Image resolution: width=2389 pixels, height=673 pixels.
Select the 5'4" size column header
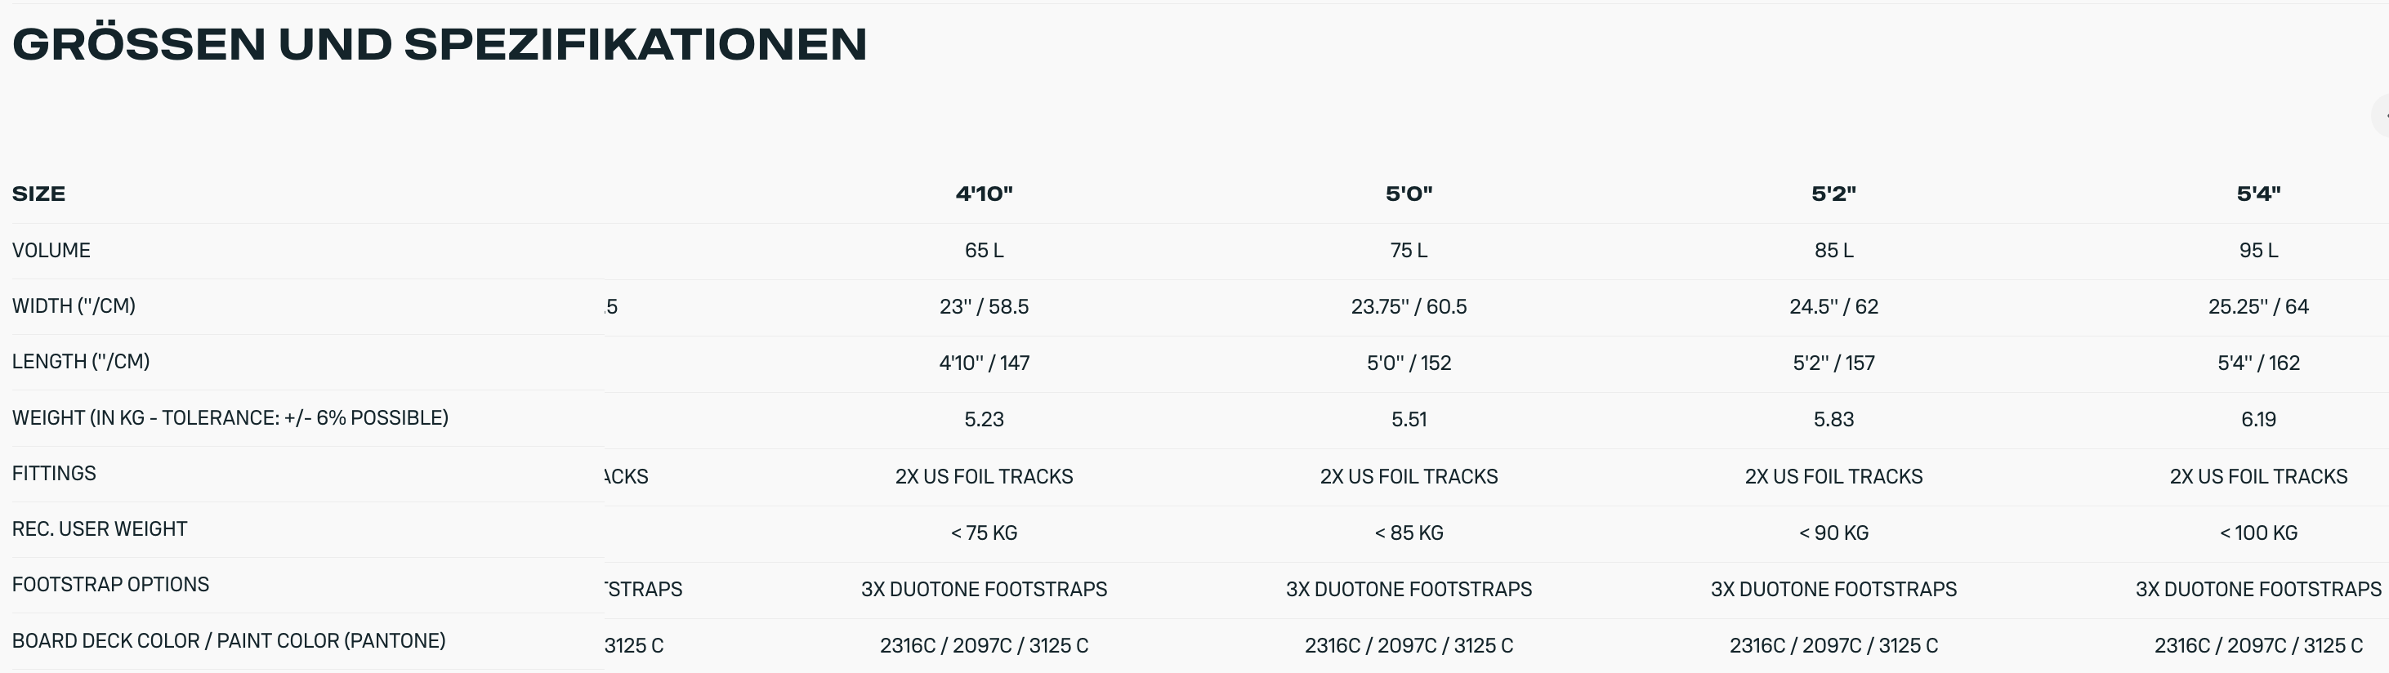coord(2258,194)
